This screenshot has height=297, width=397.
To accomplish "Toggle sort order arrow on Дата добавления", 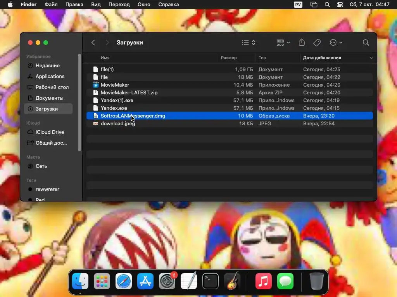I will (x=371, y=58).
